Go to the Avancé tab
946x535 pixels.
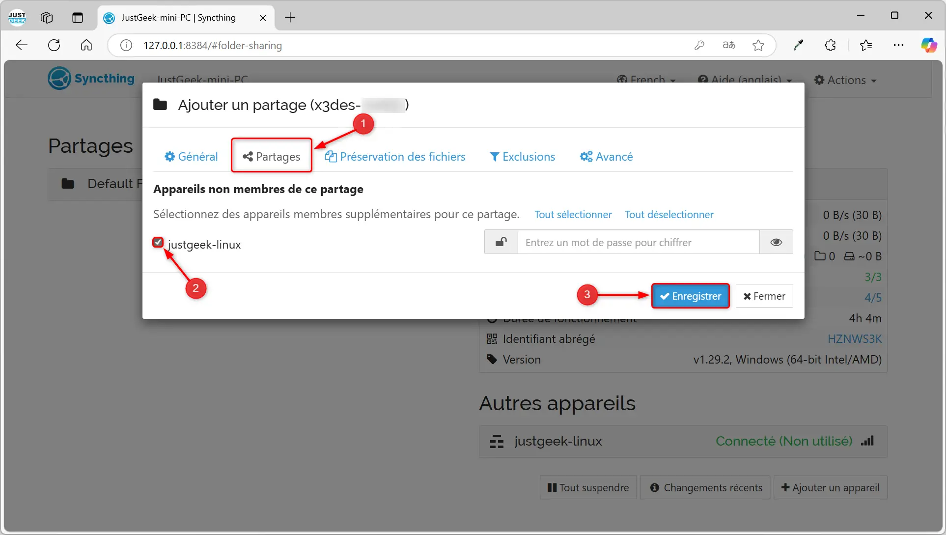[606, 156]
